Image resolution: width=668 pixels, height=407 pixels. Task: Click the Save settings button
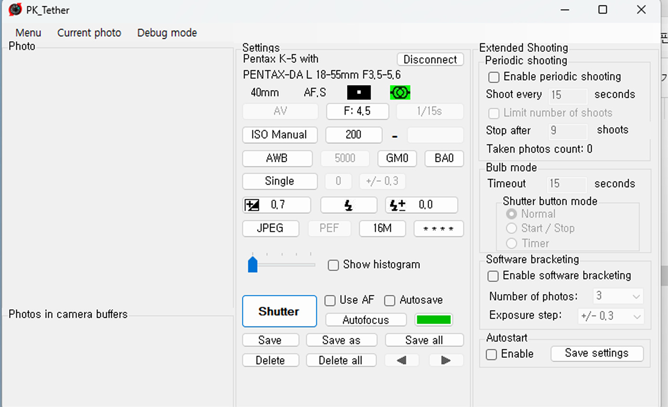click(597, 354)
